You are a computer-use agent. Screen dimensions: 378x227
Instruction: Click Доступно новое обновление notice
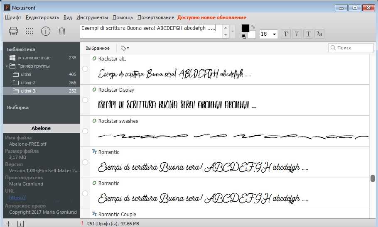click(x=212, y=17)
